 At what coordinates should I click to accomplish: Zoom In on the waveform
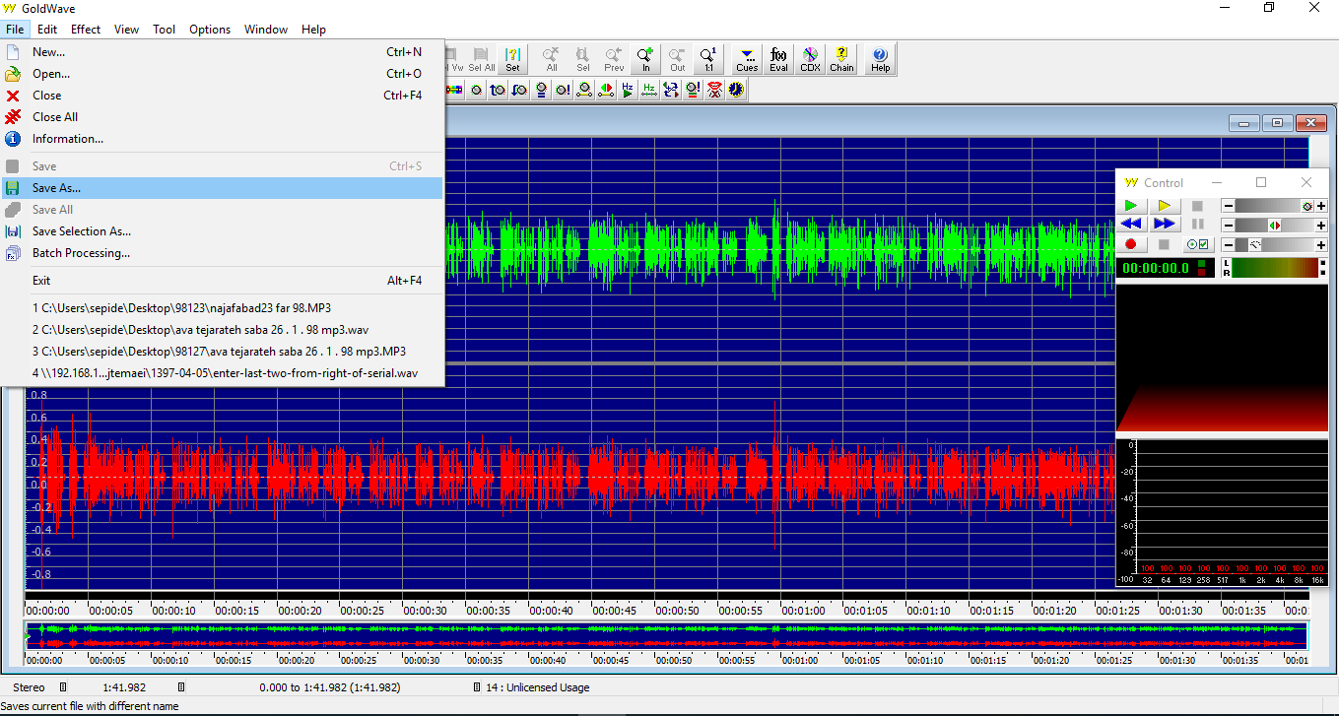pos(645,60)
